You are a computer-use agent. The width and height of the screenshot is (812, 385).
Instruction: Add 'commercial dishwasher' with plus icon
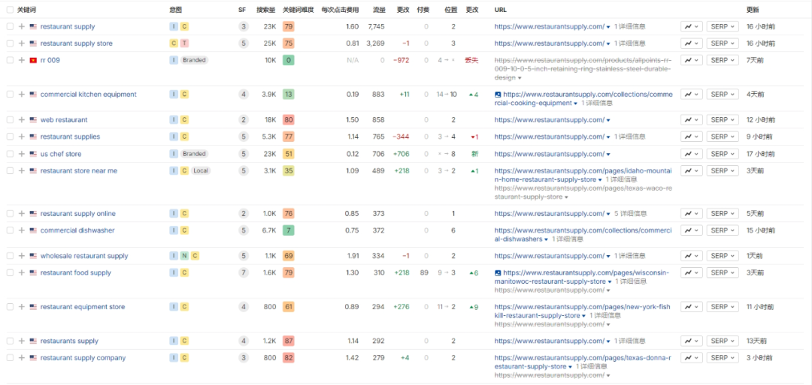click(x=21, y=230)
